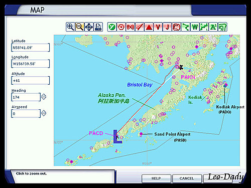Toggle the airports display icon
Screen dimensions: 251x188
112,27
